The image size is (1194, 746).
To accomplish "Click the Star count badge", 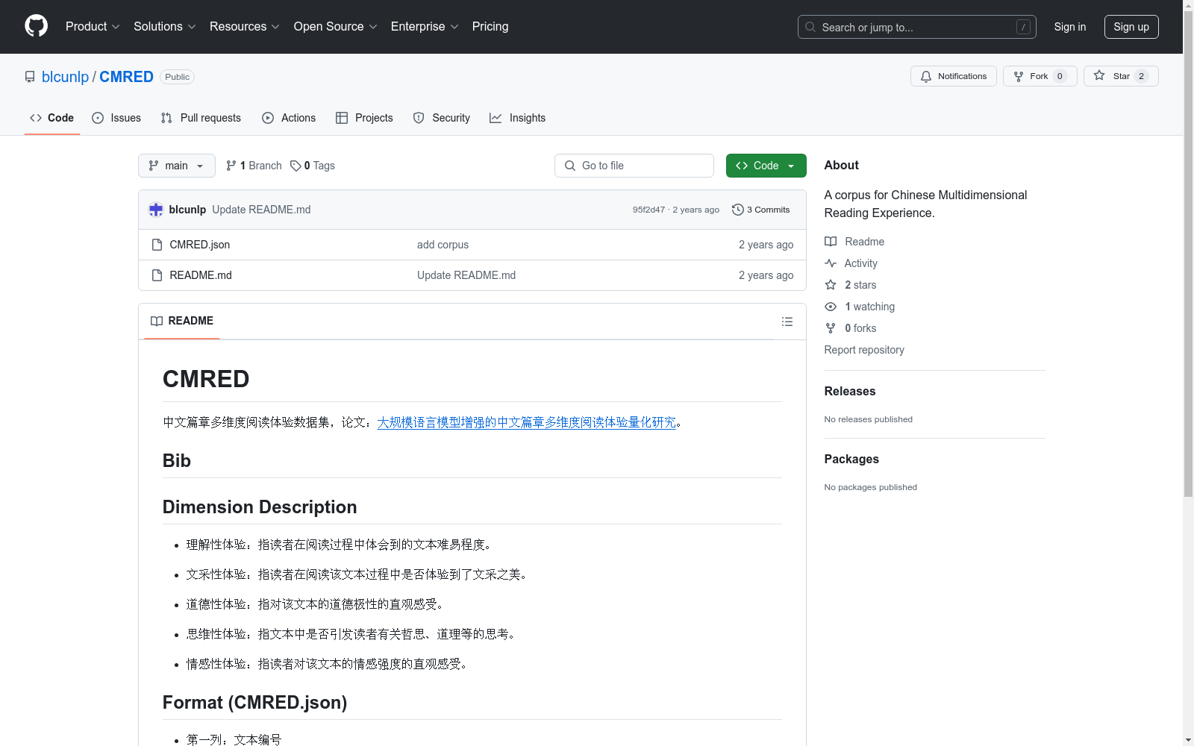I will coord(1141,76).
